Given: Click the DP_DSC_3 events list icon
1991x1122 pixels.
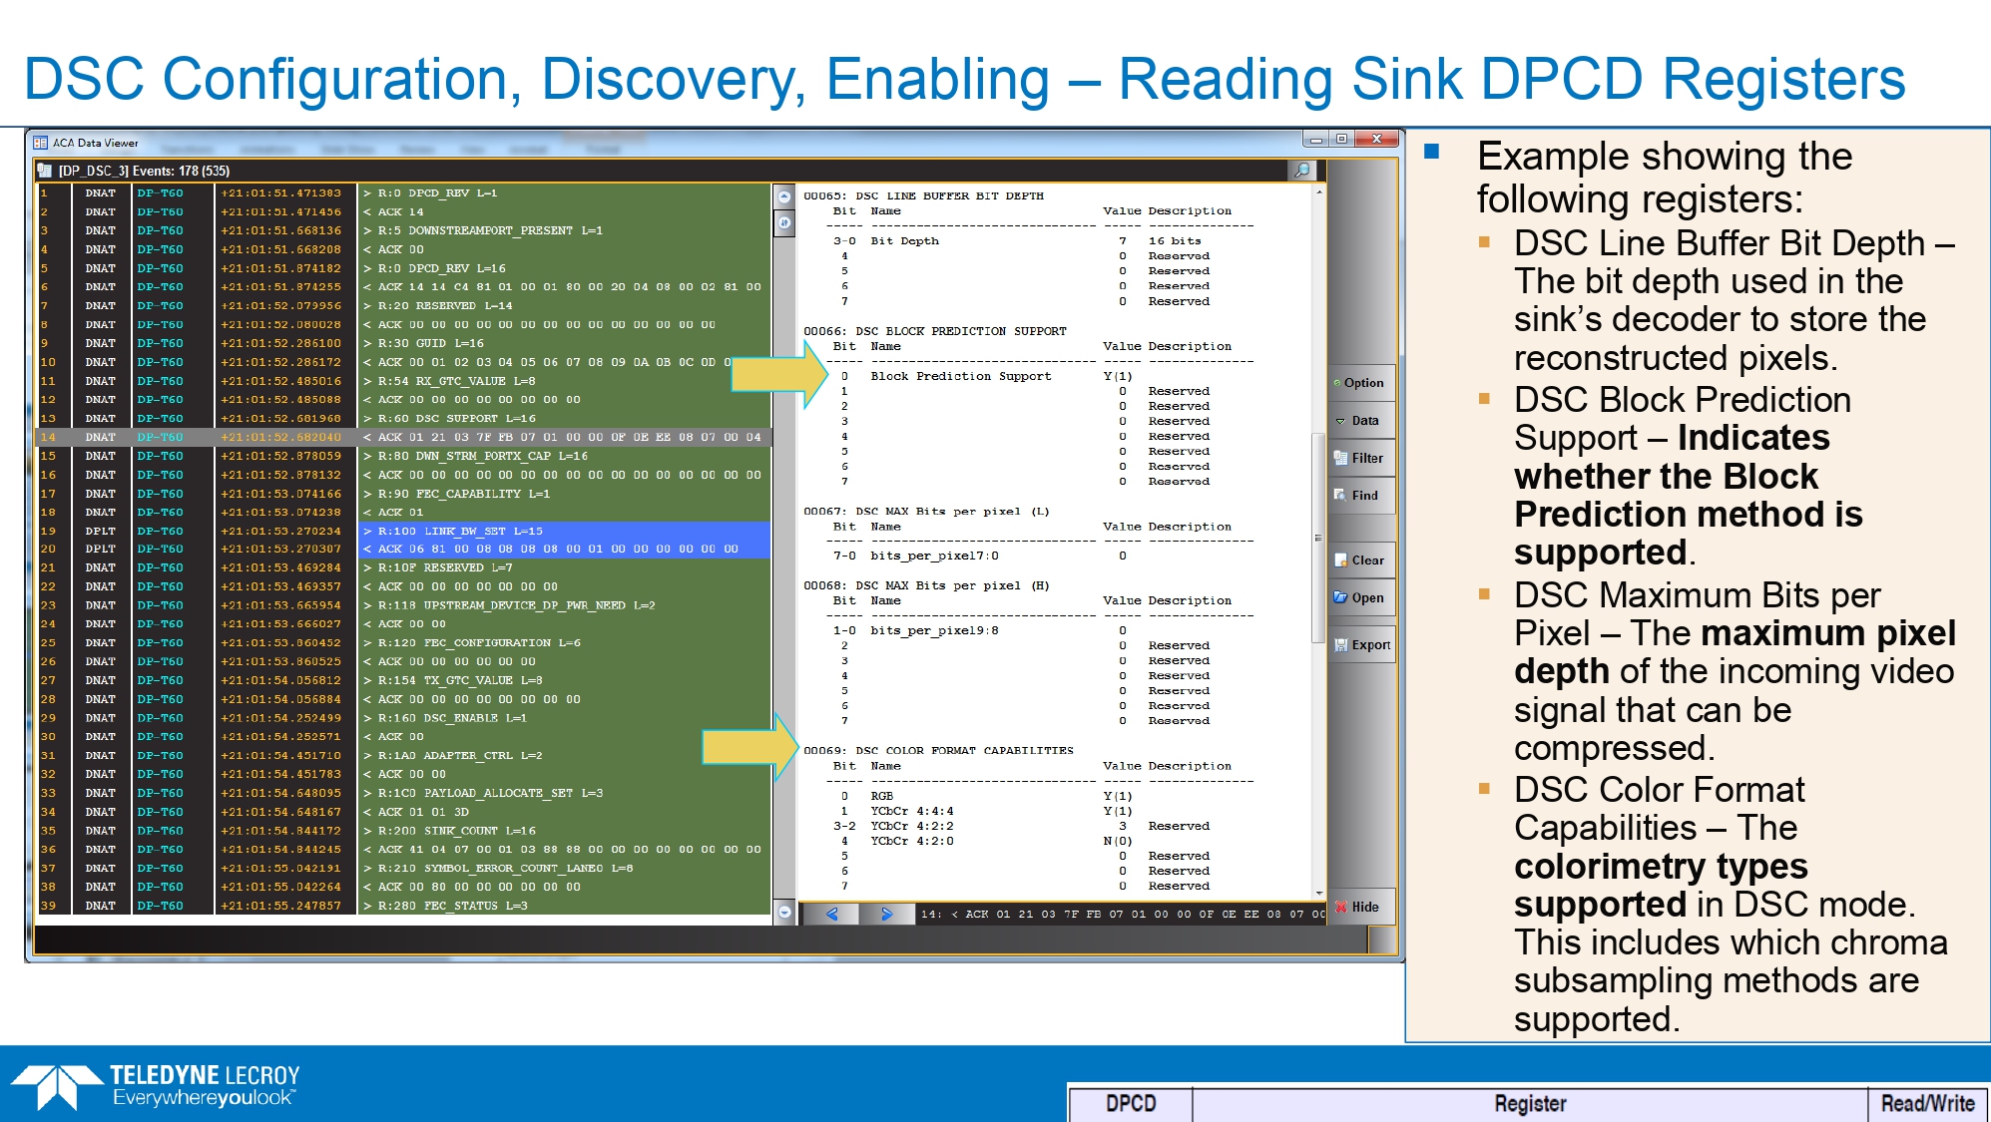Looking at the screenshot, I should click(x=45, y=171).
